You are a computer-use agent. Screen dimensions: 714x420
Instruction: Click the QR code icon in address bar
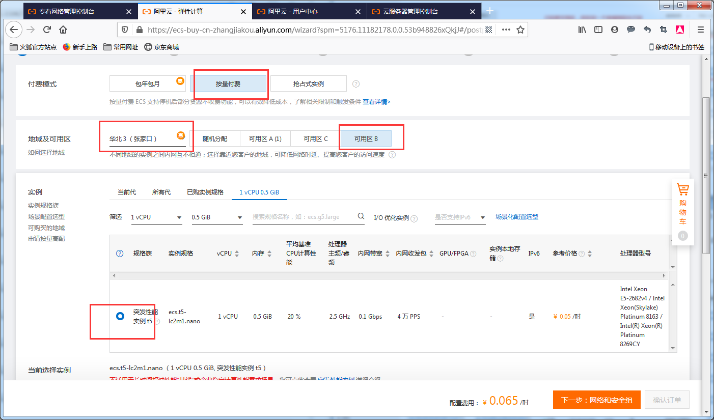488,30
